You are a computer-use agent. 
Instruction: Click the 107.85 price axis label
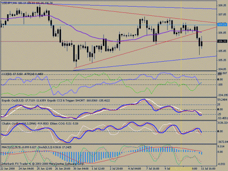click(222, 14)
